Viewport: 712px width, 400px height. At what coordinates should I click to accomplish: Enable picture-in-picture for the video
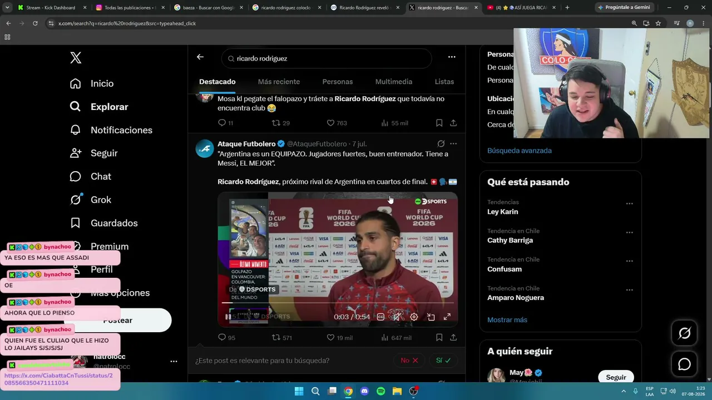click(x=431, y=317)
